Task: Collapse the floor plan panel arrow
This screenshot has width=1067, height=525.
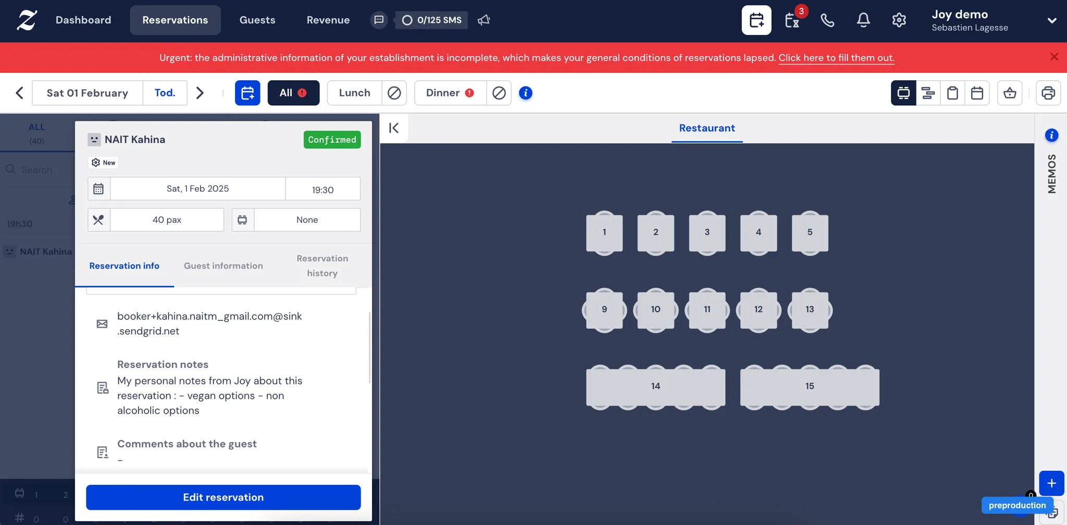Action: point(394,128)
